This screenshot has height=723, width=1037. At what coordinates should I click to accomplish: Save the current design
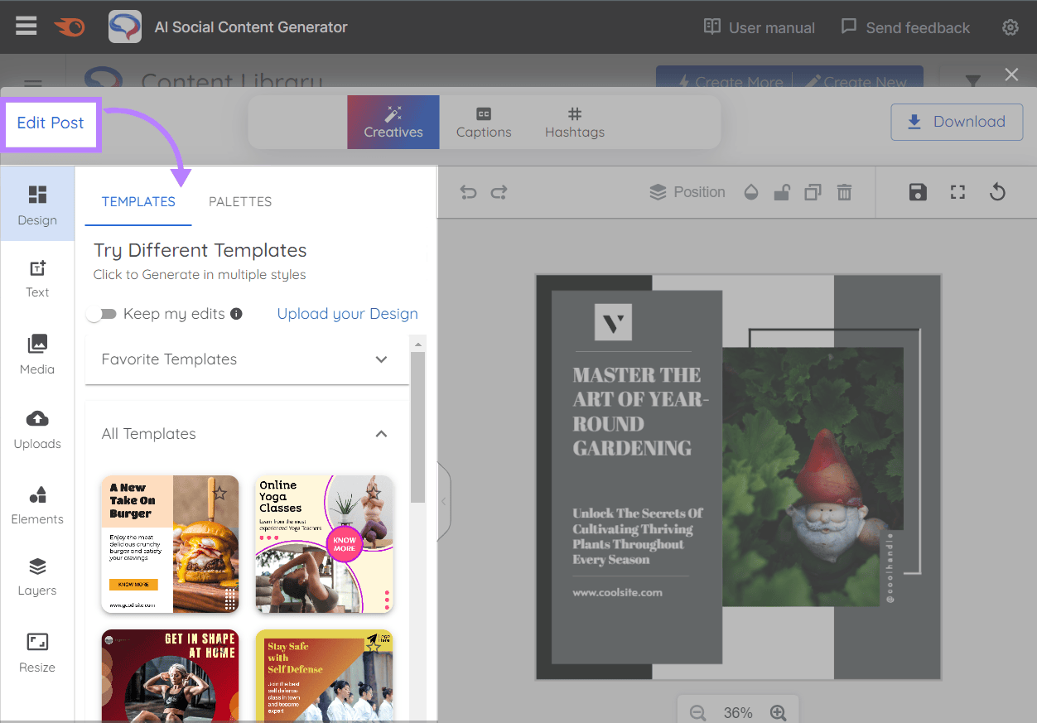(918, 191)
